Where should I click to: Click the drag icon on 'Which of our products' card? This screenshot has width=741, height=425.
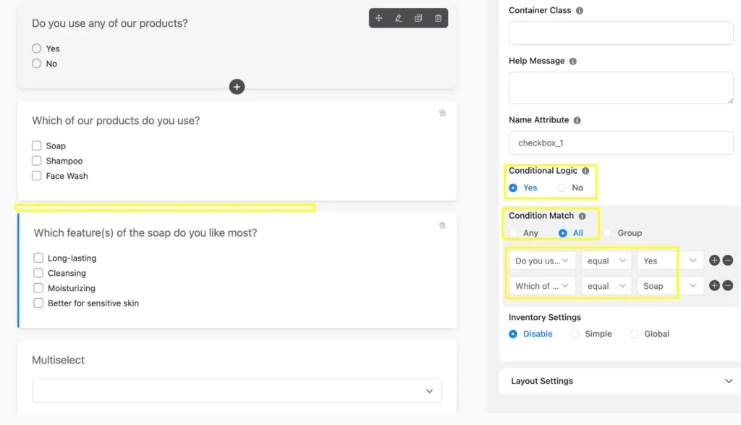pos(442,114)
